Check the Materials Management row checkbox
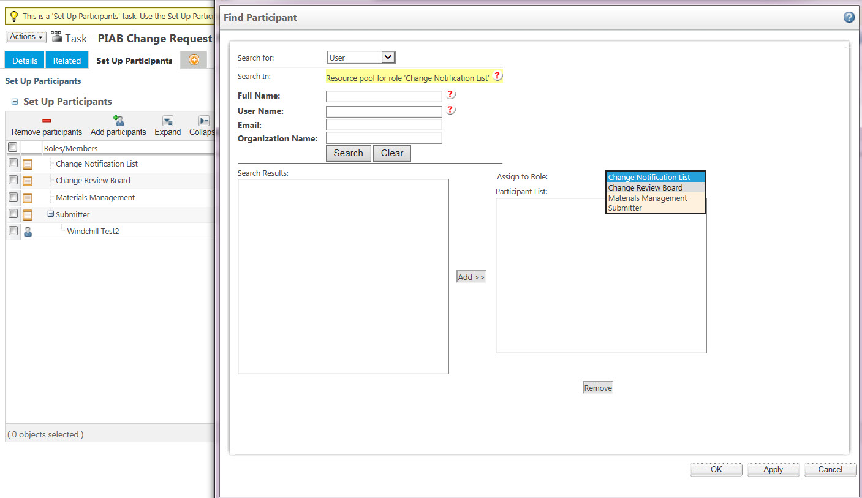 (x=13, y=197)
